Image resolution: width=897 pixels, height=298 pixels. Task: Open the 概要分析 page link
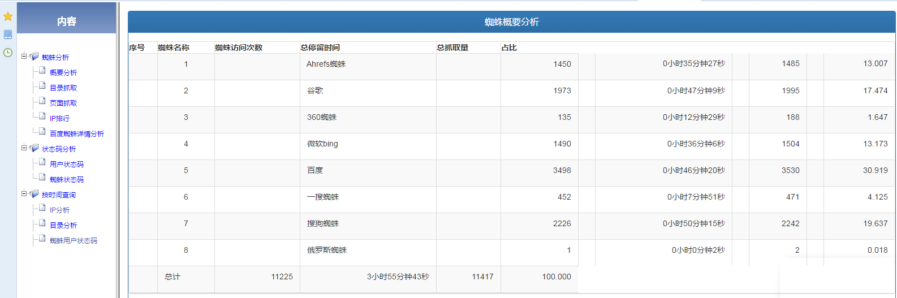click(x=63, y=73)
